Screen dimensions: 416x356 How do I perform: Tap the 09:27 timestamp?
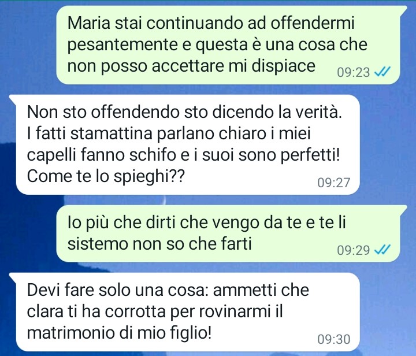[x=334, y=183]
